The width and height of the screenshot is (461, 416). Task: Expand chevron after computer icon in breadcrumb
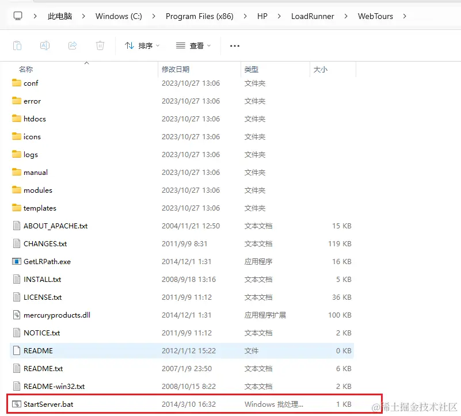pos(35,16)
